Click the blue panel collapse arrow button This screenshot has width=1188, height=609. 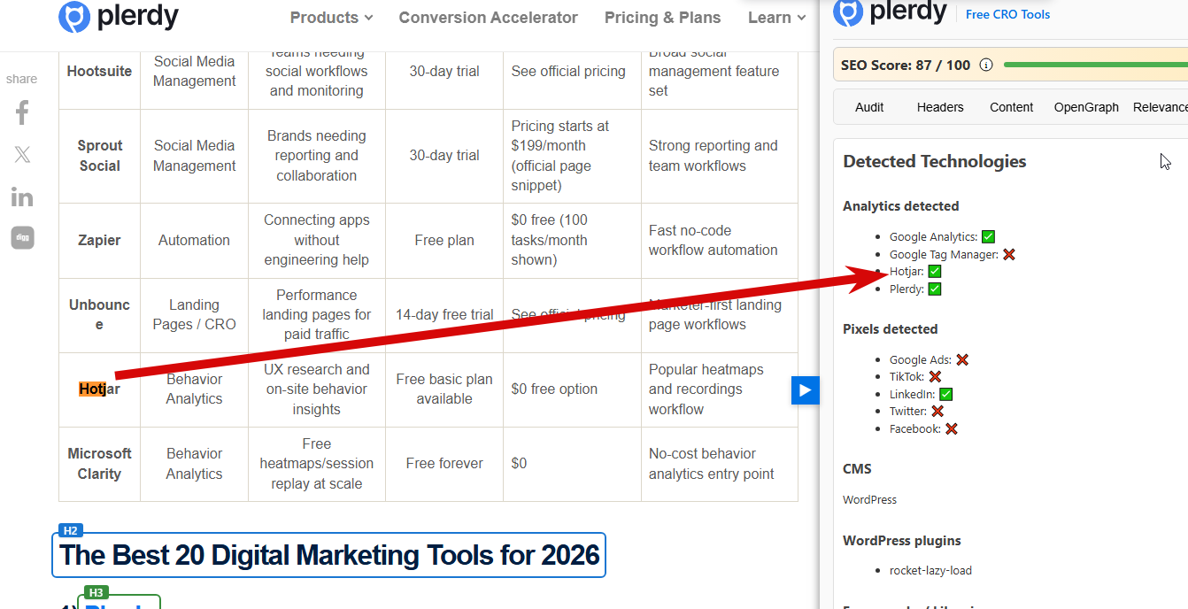pos(805,389)
